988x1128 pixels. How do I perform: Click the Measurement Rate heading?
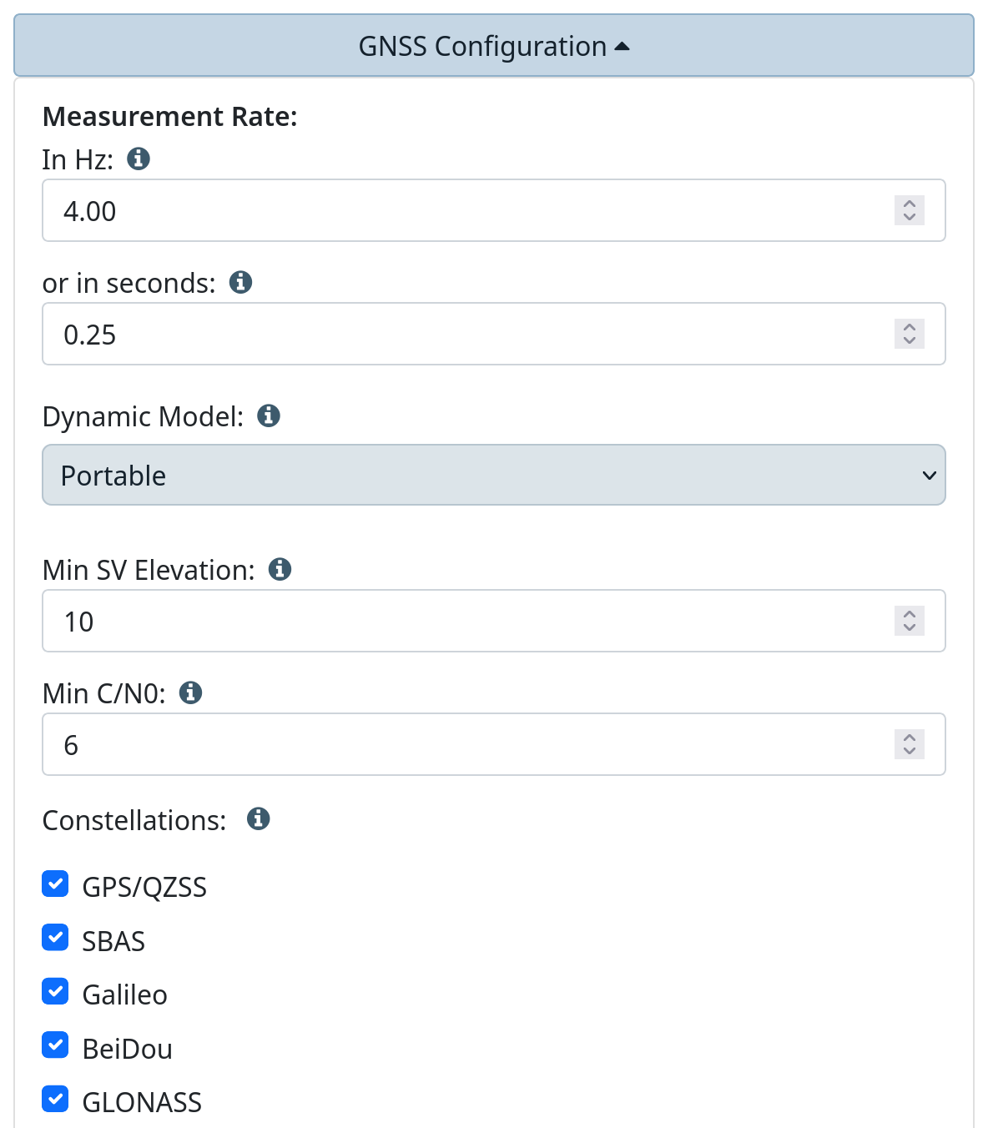(170, 117)
